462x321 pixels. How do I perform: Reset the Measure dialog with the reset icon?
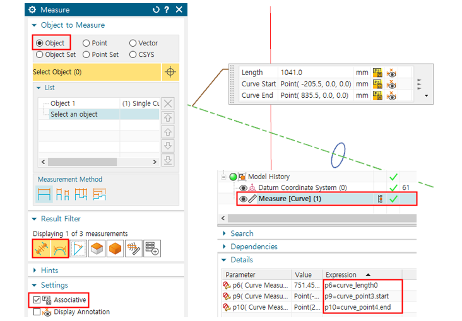pyautogui.click(x=156, y=9)
